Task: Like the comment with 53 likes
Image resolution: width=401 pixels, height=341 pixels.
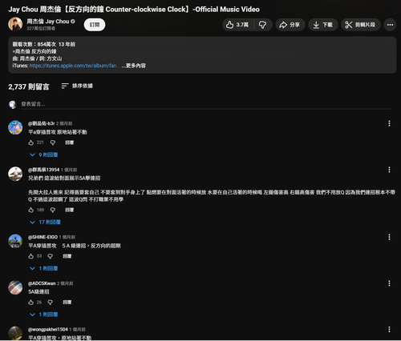Action: [x=31, y=256]
